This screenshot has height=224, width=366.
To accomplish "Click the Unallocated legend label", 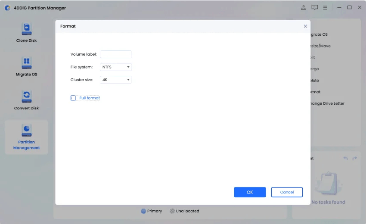I will coord(187,211).
